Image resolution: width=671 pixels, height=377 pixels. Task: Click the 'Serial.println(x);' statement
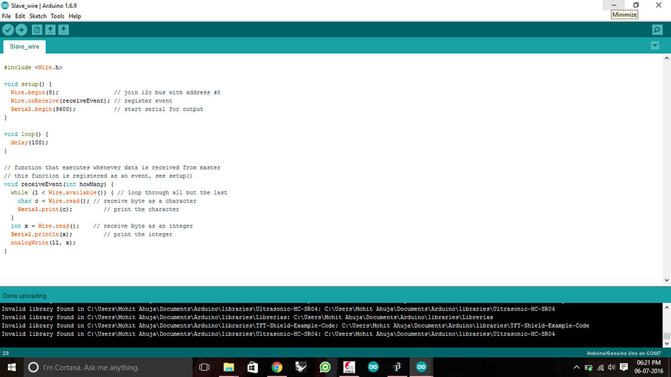point(41,234)
